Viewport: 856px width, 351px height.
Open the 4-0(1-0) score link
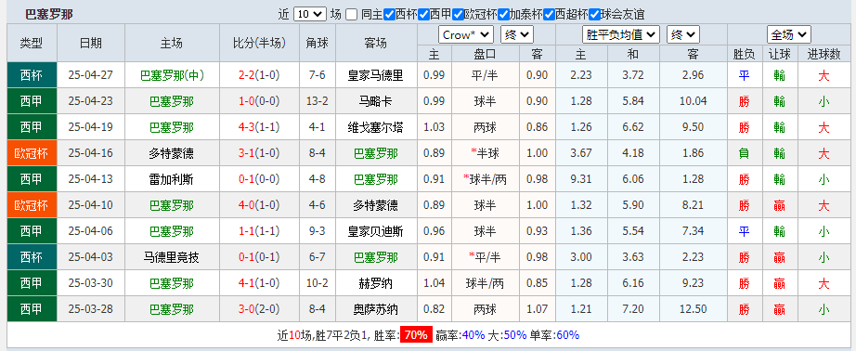pyautogui.click(x=259, y=205)
